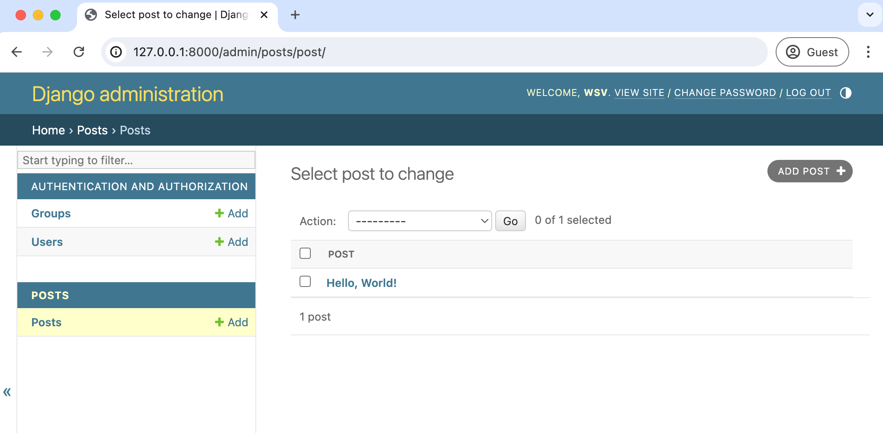Viewport: 883px width, 433px height.
Task: Click the address bar URL
Action: coord(229,52)
